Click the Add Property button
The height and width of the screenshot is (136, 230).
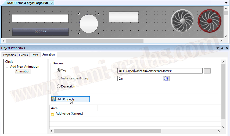point(70,99)
